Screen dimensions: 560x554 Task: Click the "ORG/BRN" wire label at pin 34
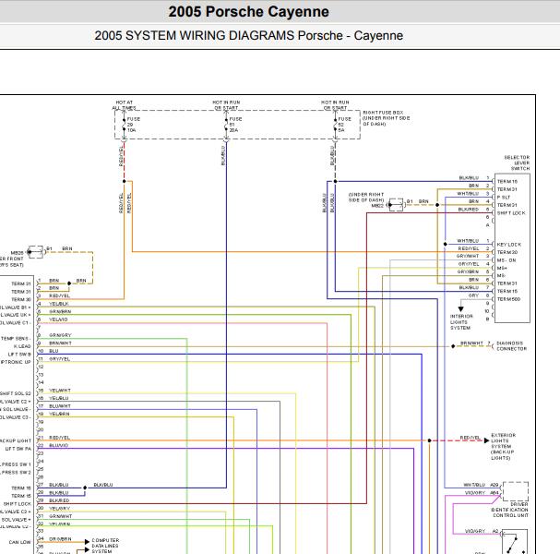click(60, 539)
